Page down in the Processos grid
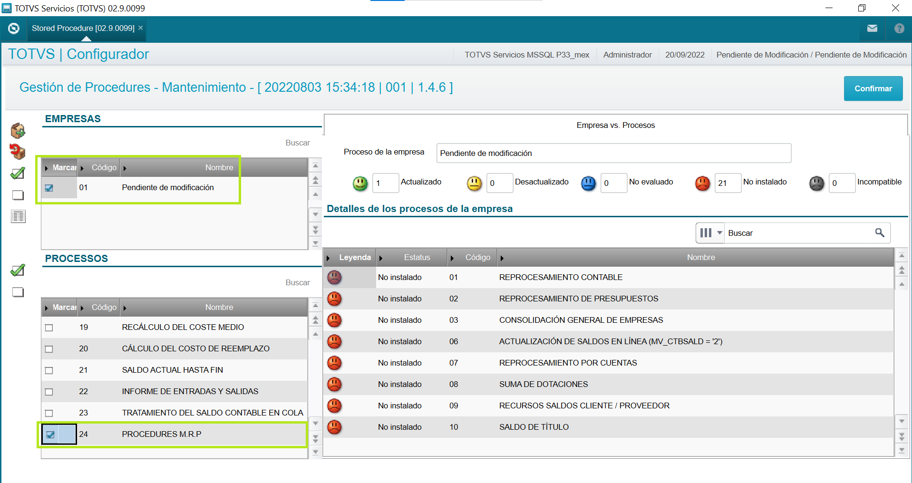 315,438
